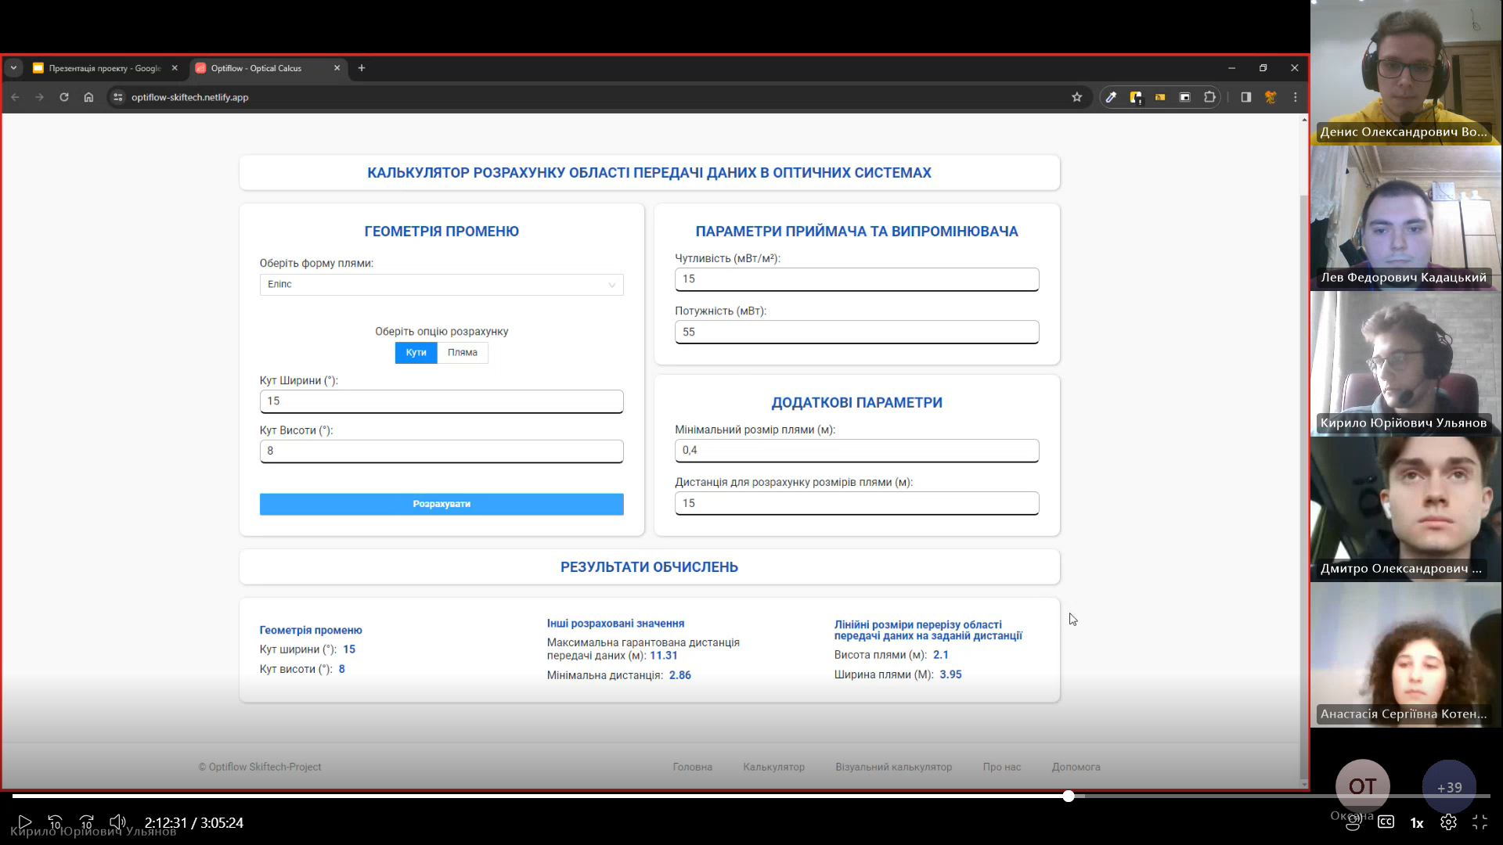Bookmark the page with the star icon
This screenshot has width=1503, height=845.
[x=1076, y=97]
